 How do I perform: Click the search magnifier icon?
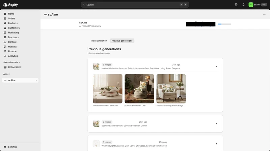point(84,5)
